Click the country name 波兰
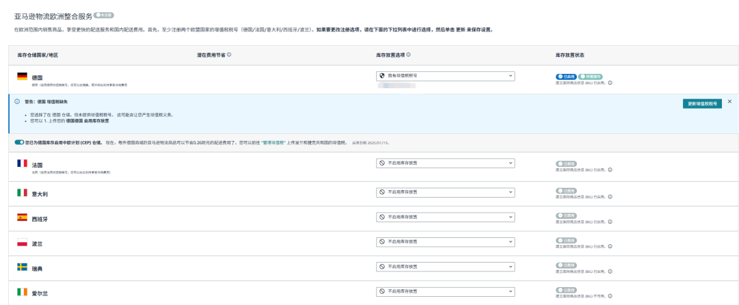This screenshot has height=305, width=739. [x=37, y=244]
